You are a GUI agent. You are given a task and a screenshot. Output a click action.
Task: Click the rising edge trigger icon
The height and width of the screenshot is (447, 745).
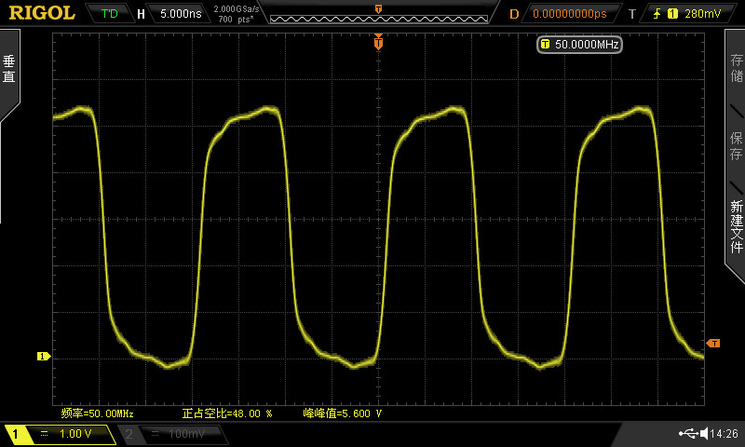[657, 14]
